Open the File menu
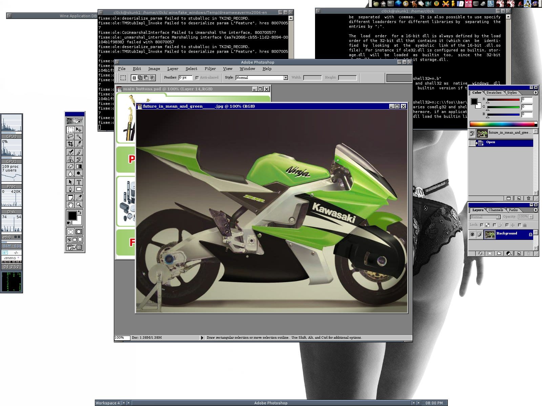542x406 pixels. (122, 69)
